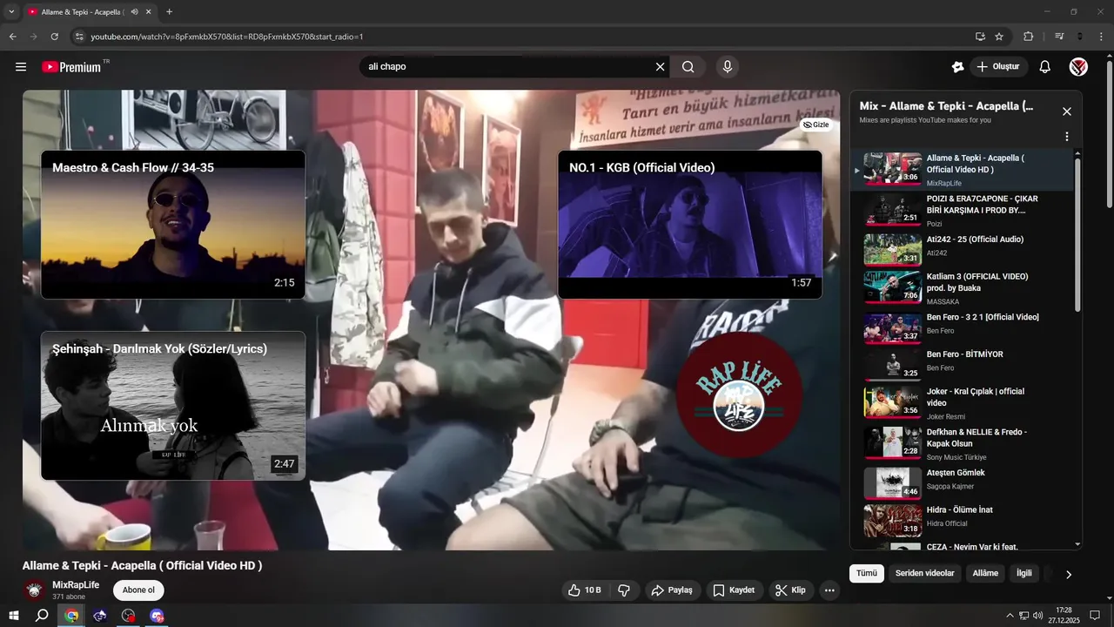Play Ben Fero - 3 2 1 item
Screen dimensions: 1114x627
coord(963,327)
